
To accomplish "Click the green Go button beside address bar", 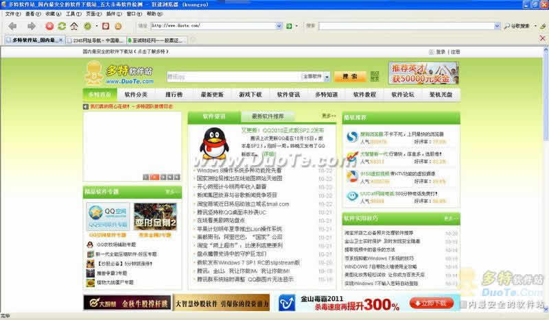I will pos(289,26).
